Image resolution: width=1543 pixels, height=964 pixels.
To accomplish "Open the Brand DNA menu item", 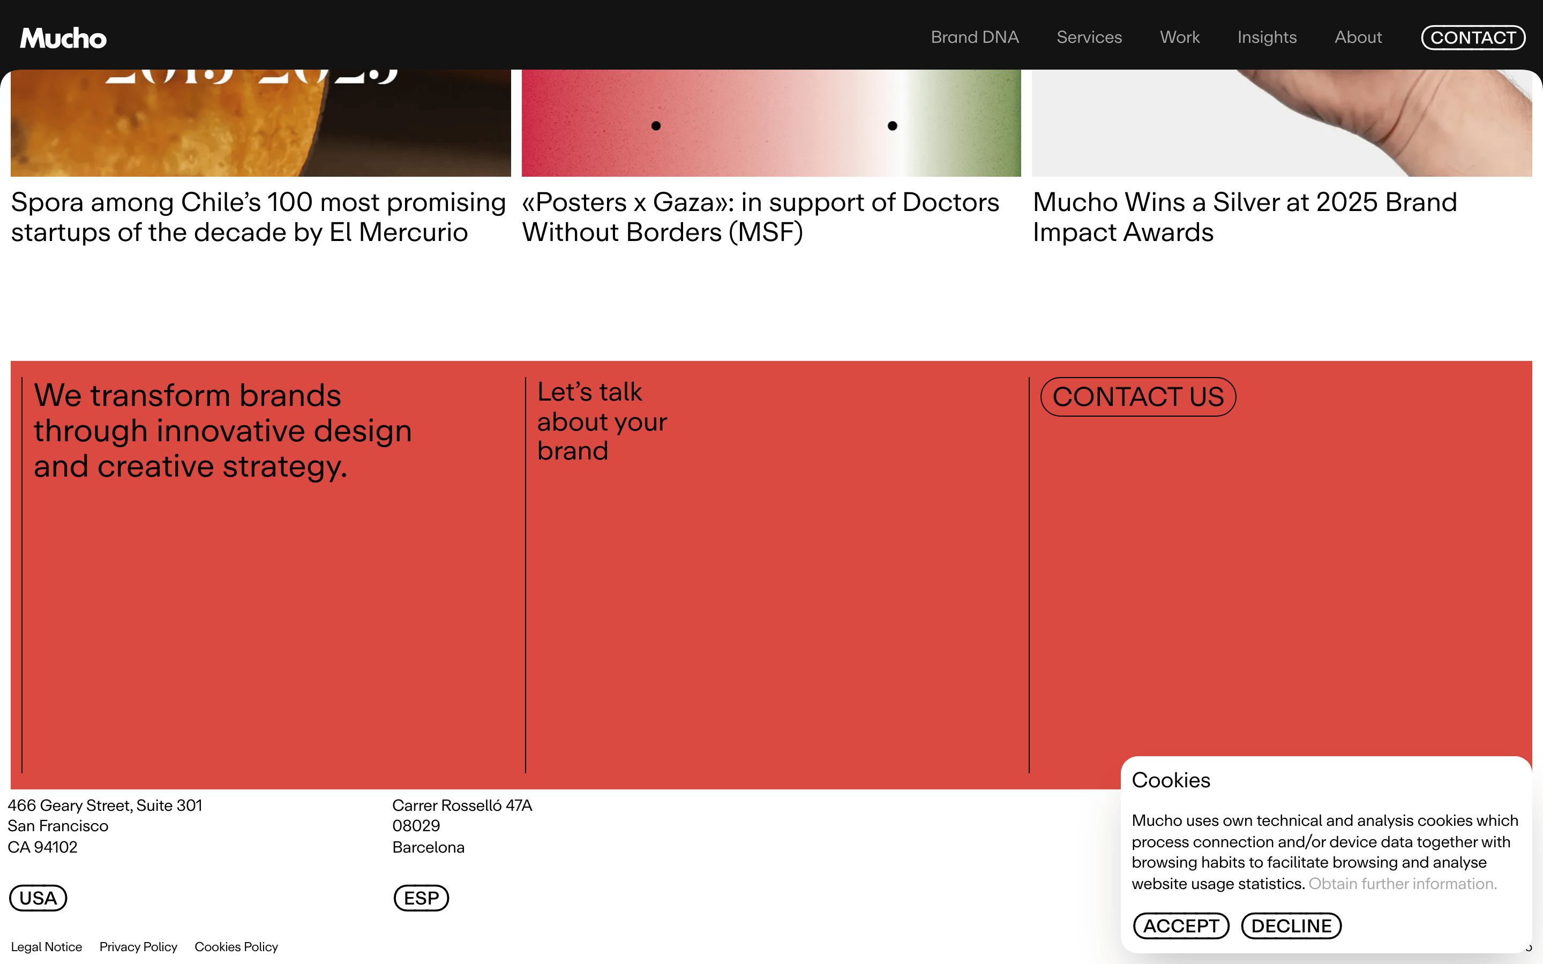I will [974, 37].
